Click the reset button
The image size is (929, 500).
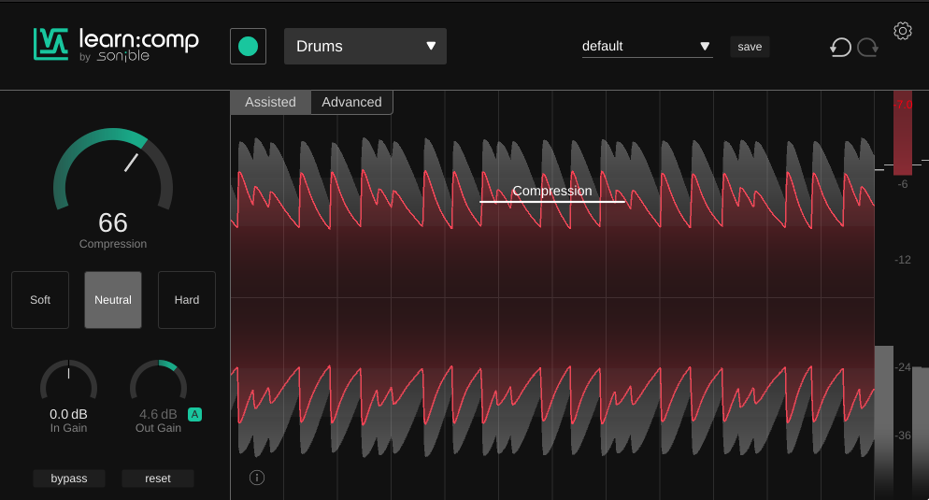158,479
